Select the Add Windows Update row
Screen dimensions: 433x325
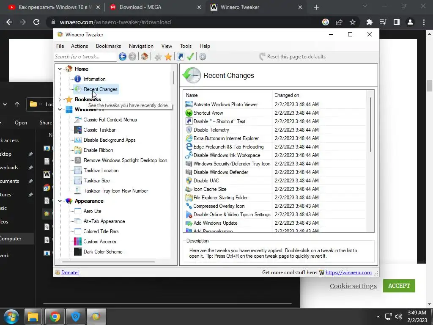pos(274,223)
